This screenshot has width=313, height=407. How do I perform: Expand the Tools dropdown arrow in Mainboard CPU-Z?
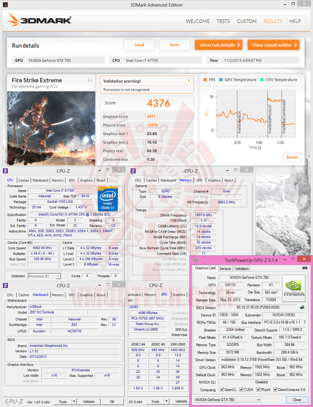click(74, 401)
